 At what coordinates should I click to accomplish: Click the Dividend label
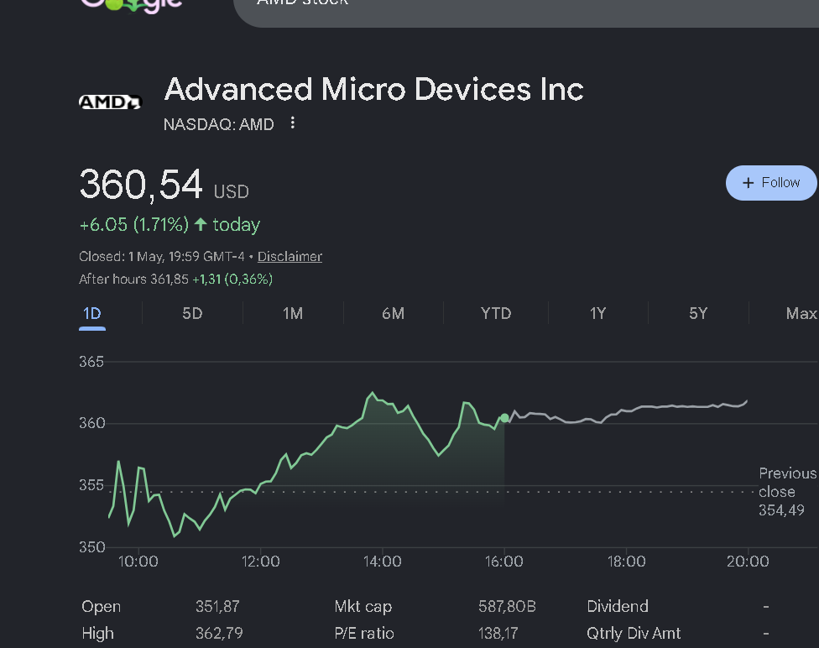[x=618, y=606]
